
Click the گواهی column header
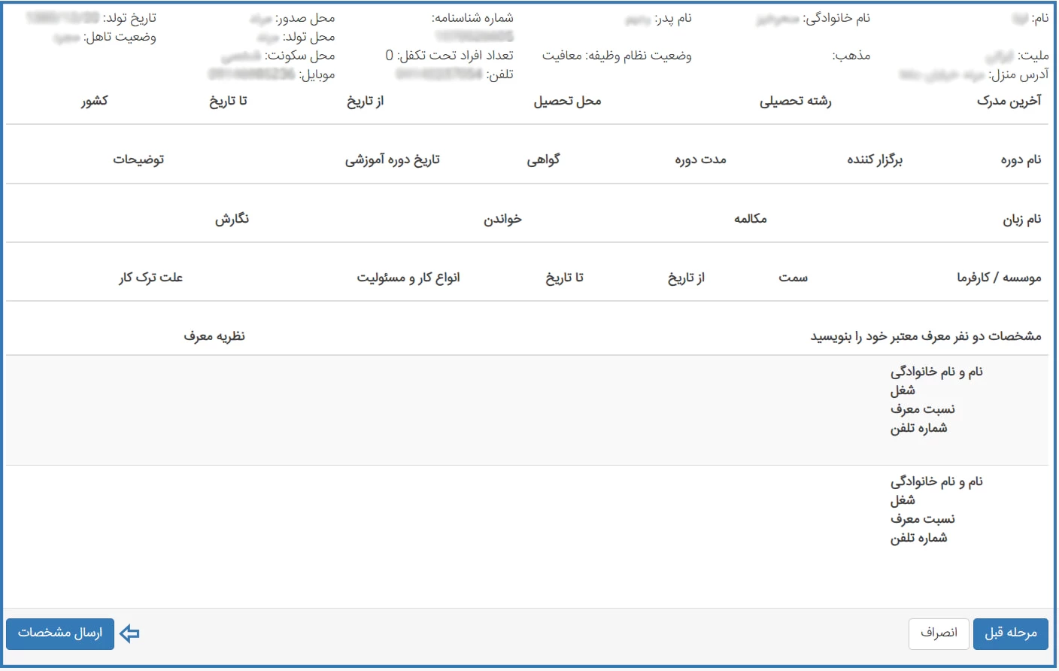click(x=543, y=159)
